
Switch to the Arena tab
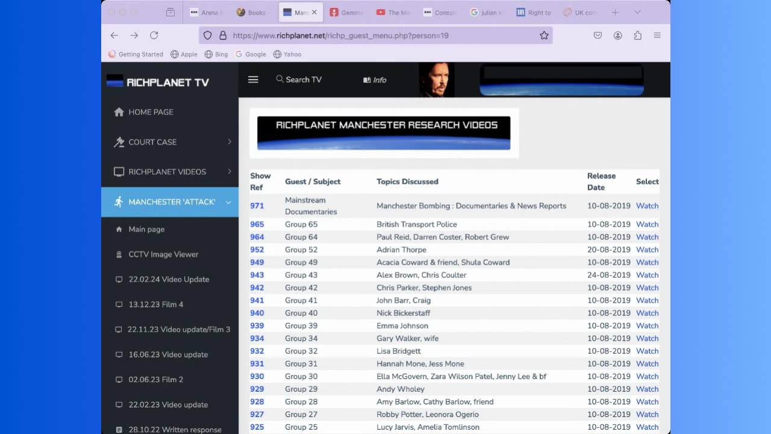tap(206, 12)
